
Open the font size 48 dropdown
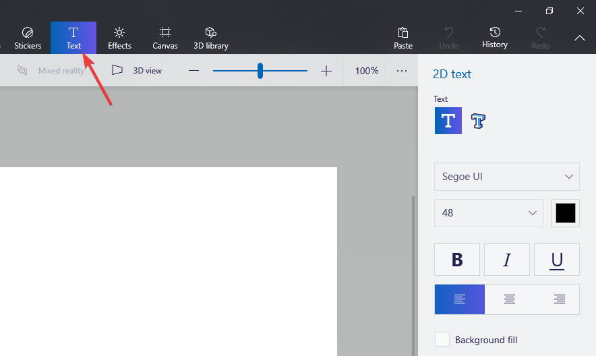point(488,213)
